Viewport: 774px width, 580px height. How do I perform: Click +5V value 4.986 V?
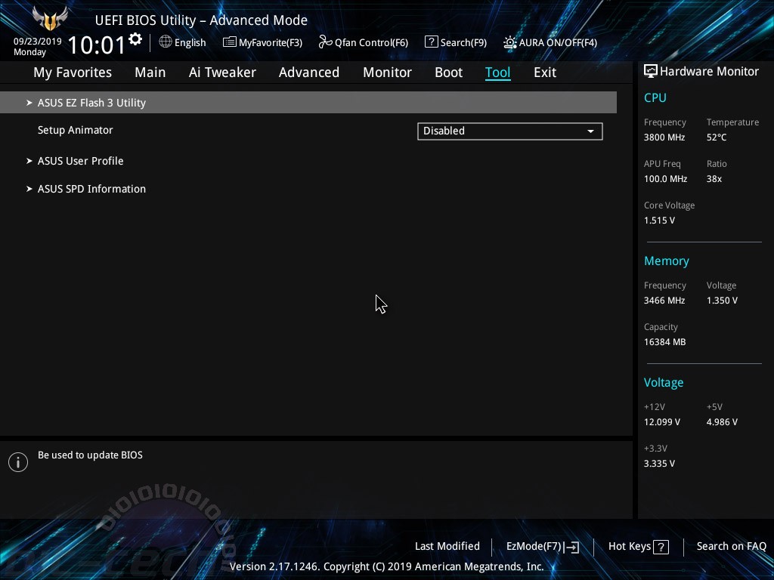coord(722,422)
